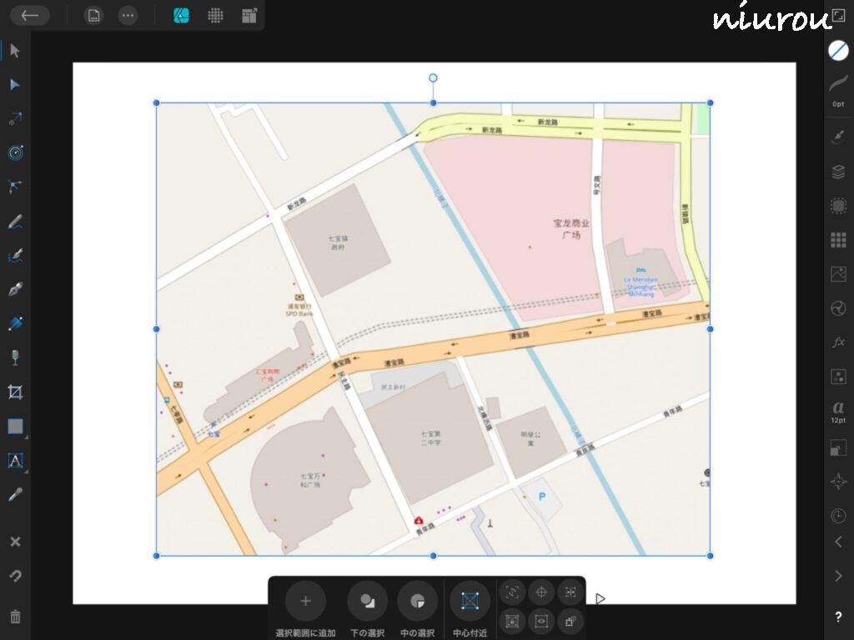
Task: Pick the Crop tool
Action: coord(15,392)
